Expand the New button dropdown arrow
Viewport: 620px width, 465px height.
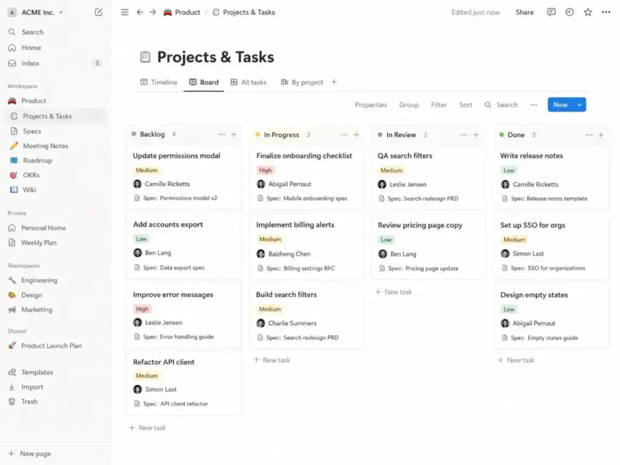(x=579, y=105)
